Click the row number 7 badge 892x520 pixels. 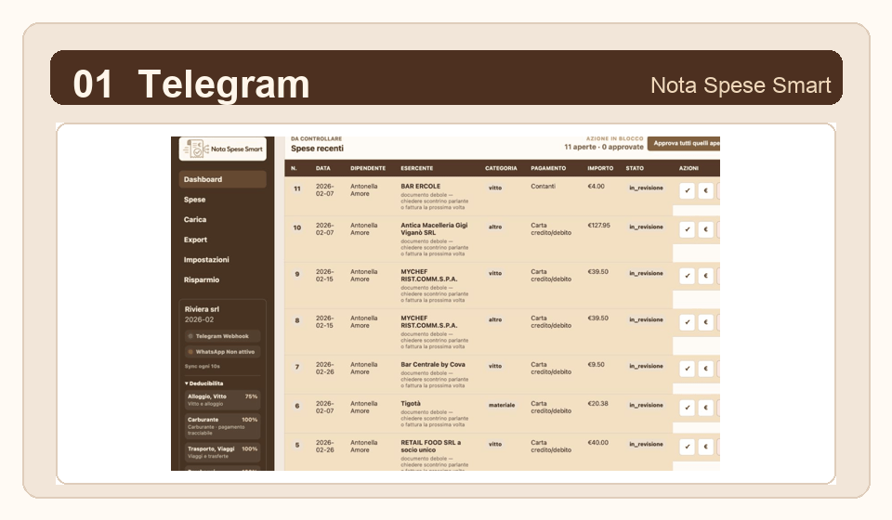pos(297,367)
